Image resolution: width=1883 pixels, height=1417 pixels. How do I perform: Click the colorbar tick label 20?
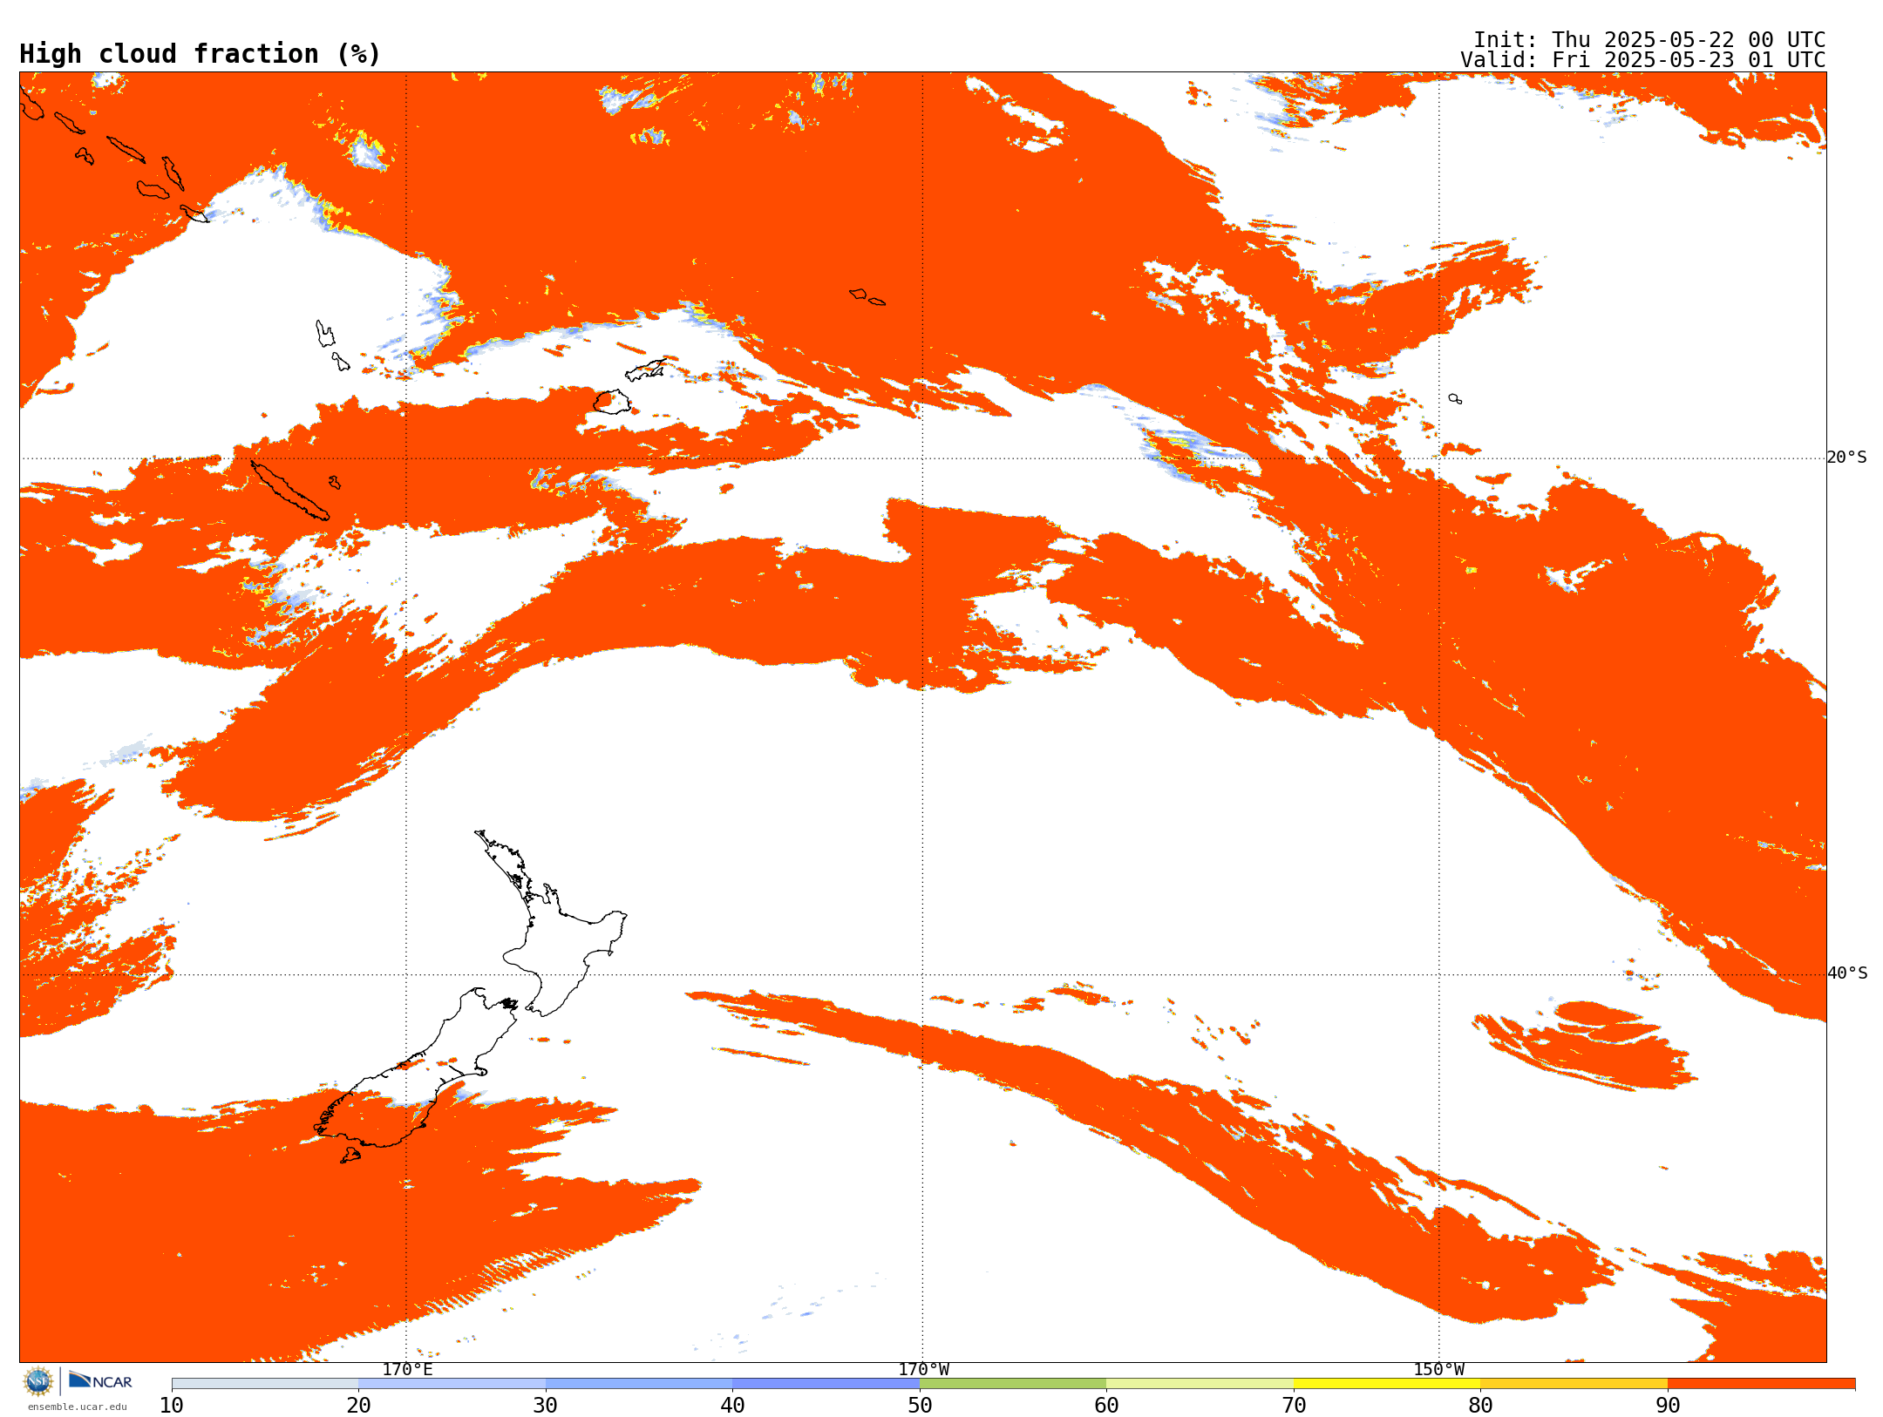coord(358,1405)
